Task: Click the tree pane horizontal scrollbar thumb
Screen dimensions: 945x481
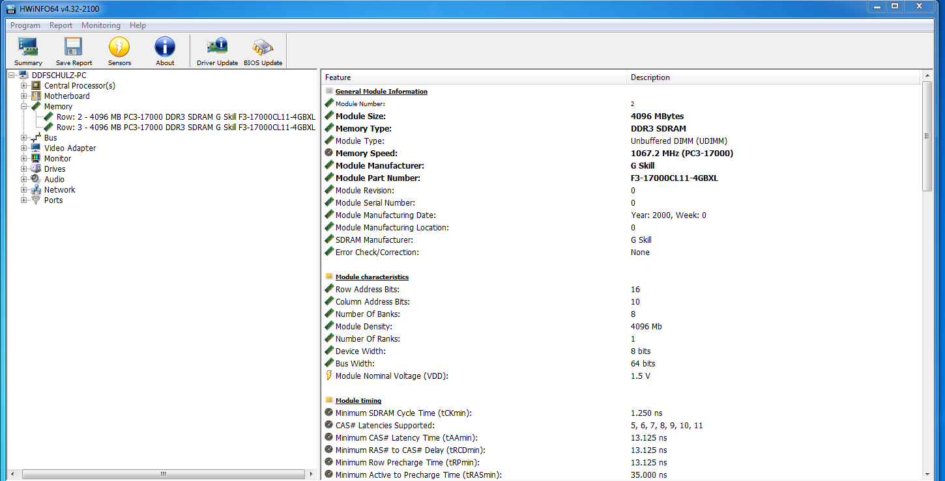Action: point(164,474)
